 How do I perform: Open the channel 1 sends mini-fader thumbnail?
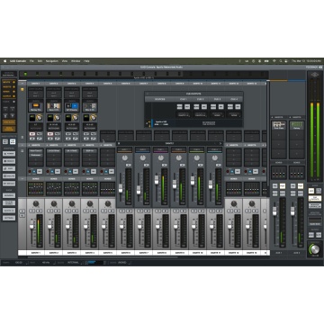(36, 189)
